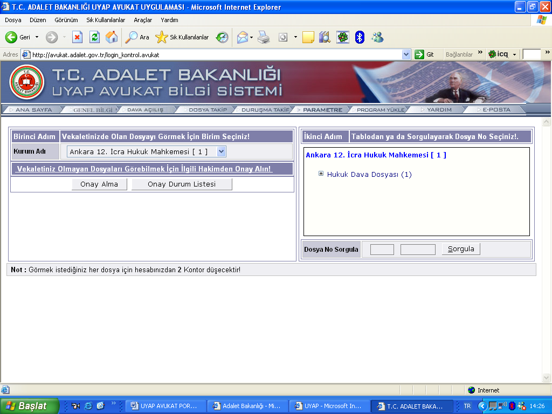Expand Hukuk Dava Dosyası tree node

click(x=321, y=174)
